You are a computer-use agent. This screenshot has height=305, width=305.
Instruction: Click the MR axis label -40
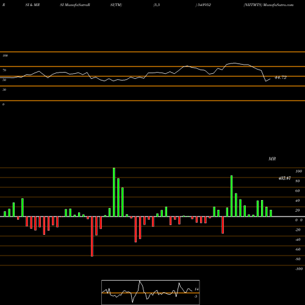(298, 240)
